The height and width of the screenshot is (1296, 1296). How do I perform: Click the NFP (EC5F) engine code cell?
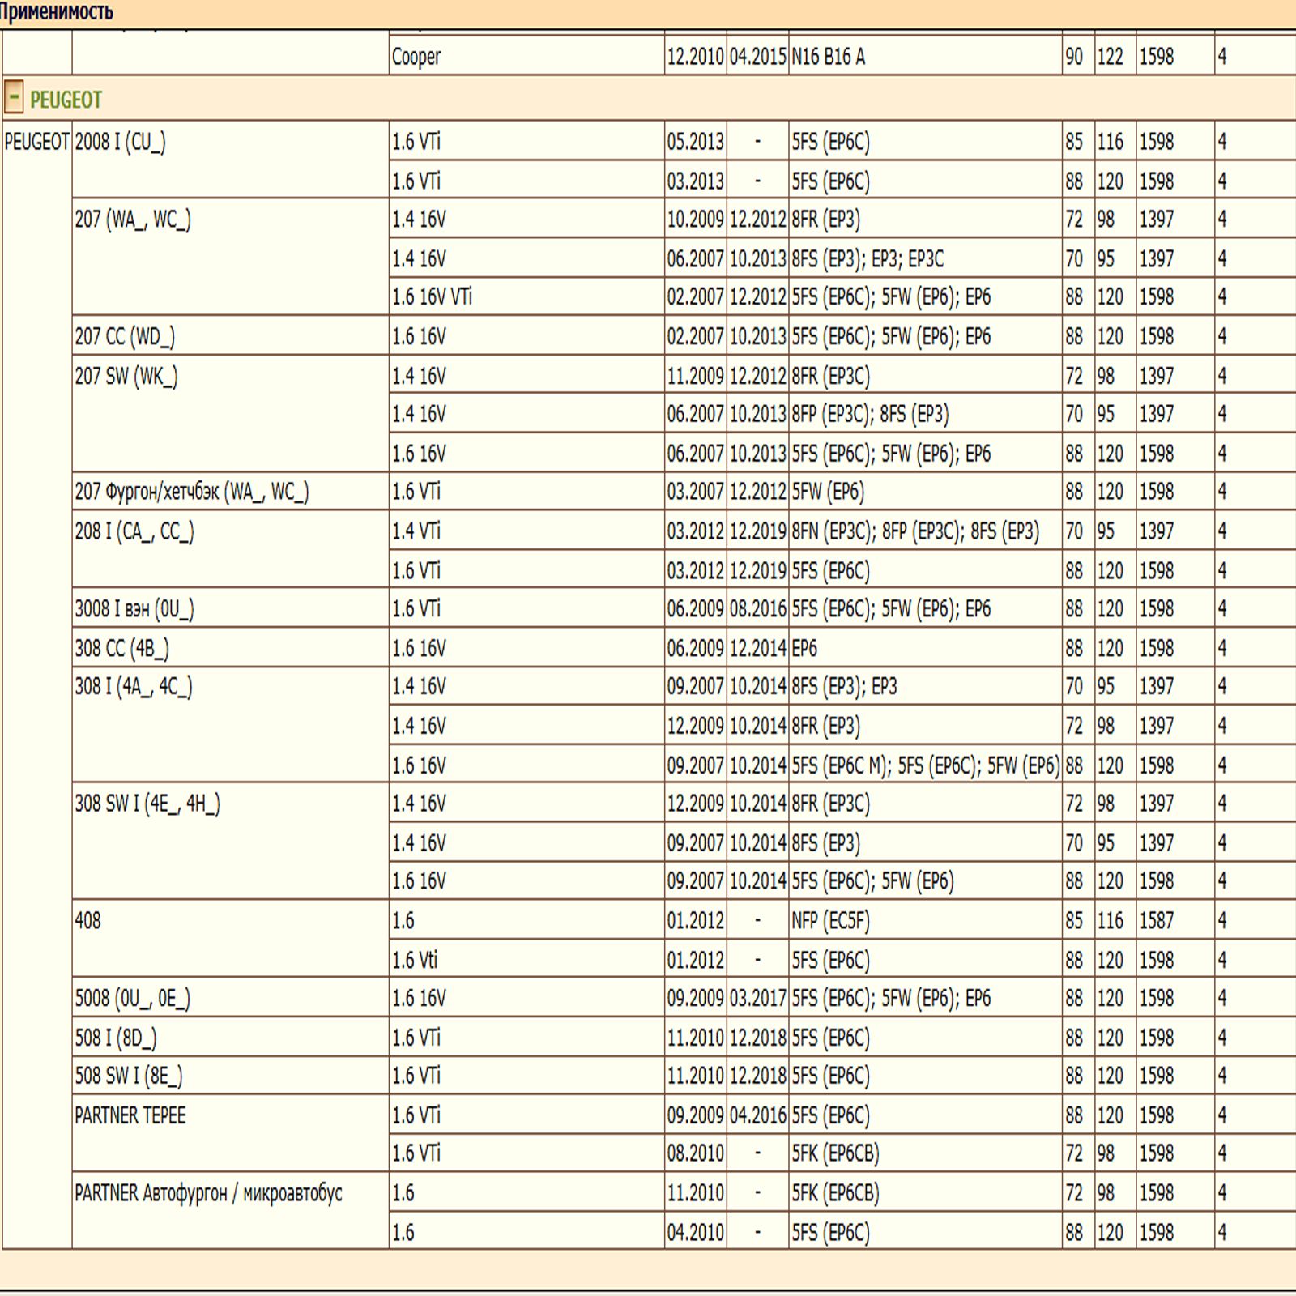(830, 921)
